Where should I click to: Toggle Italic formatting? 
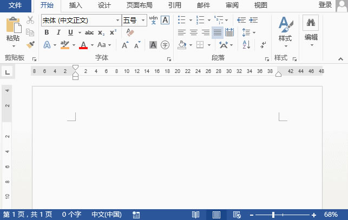pyautogui.click(x=58, y=32)
